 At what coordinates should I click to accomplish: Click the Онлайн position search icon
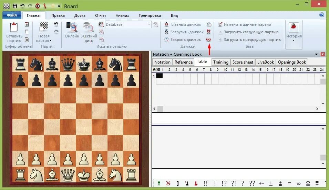point(72,27)
